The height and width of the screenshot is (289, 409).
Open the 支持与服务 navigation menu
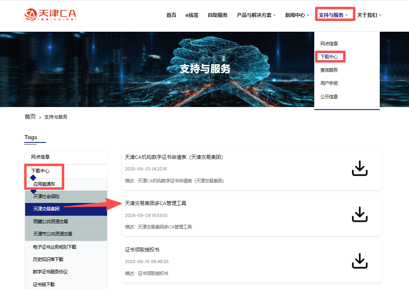point(333,15)
